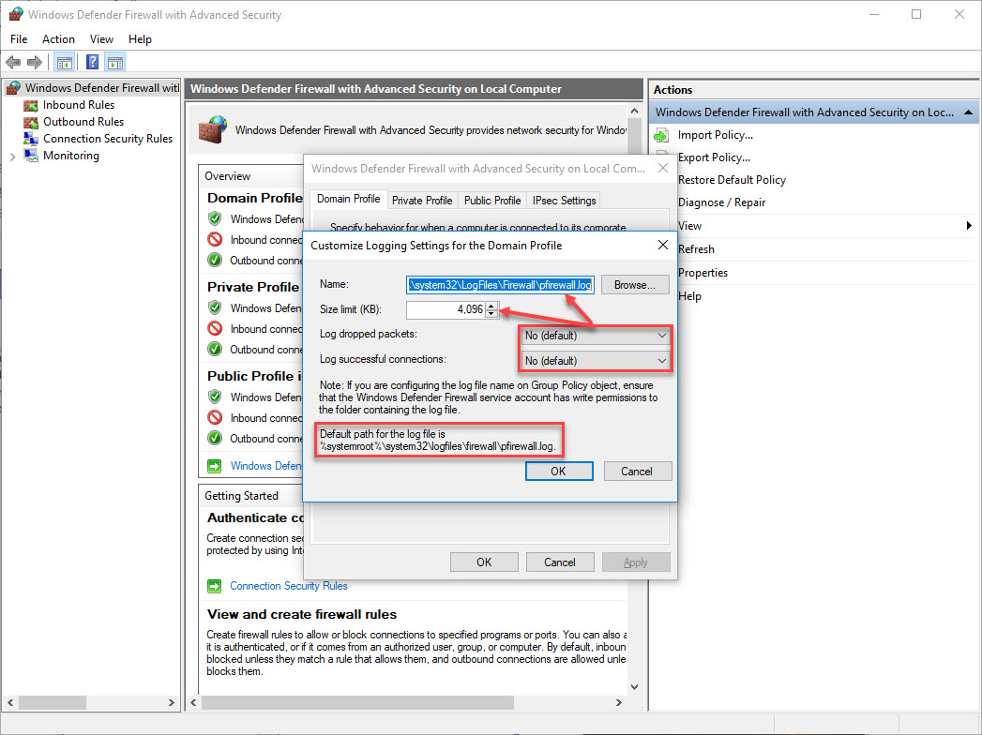Viewport: 982px width, 735px height.
Task: Click the Import Policy icon in Actions pane
Action: (662, 134)
